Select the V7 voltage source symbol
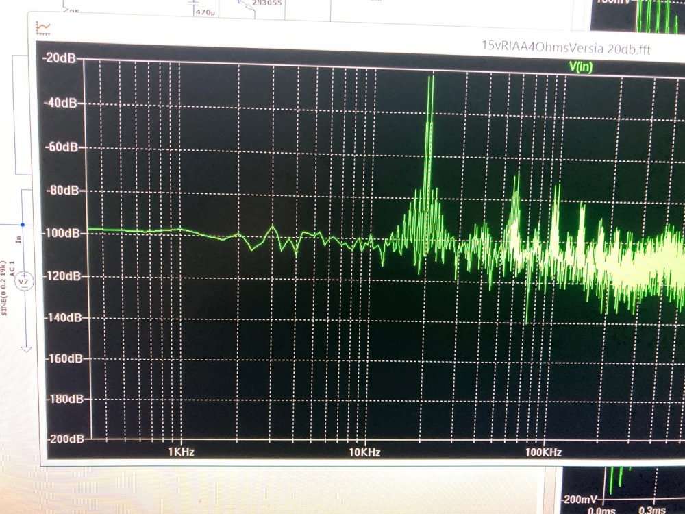This screenshot has height=514, width=685. (x=24, y=281)
